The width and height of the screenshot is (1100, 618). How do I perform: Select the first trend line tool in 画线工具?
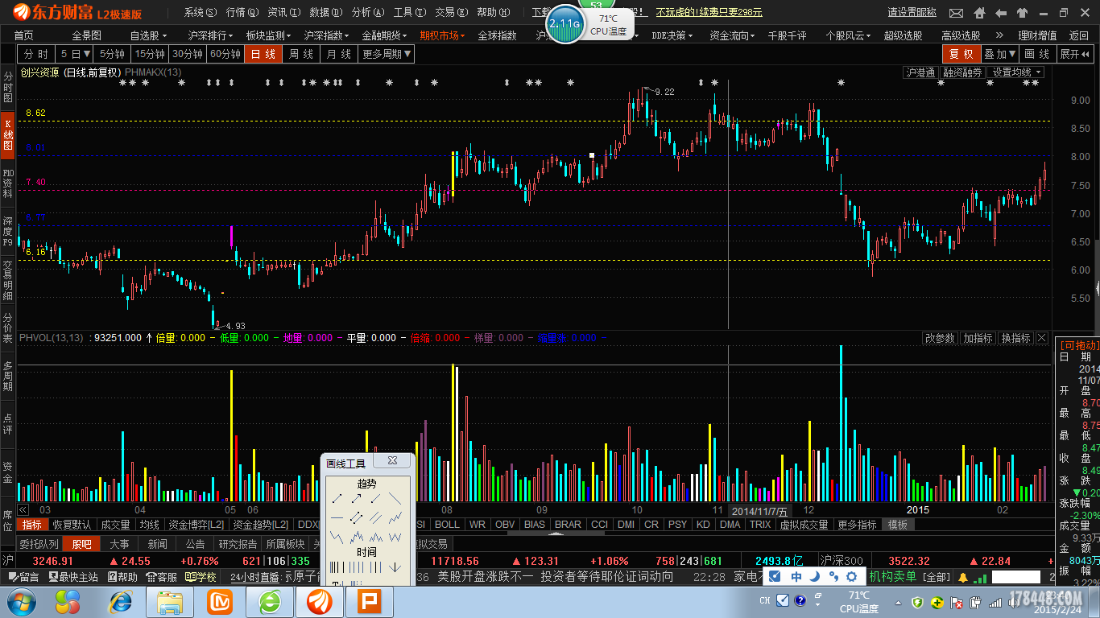click(337, 499)
